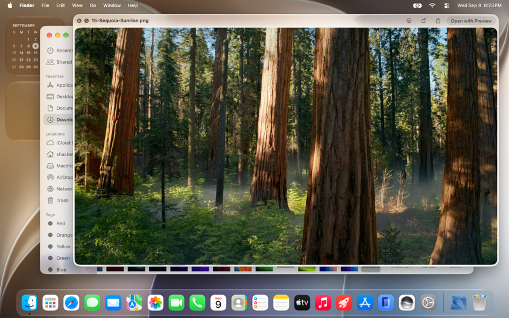Open AirDrop in Finder sidebar
509x318 pixels.
[x=60, y=177]
